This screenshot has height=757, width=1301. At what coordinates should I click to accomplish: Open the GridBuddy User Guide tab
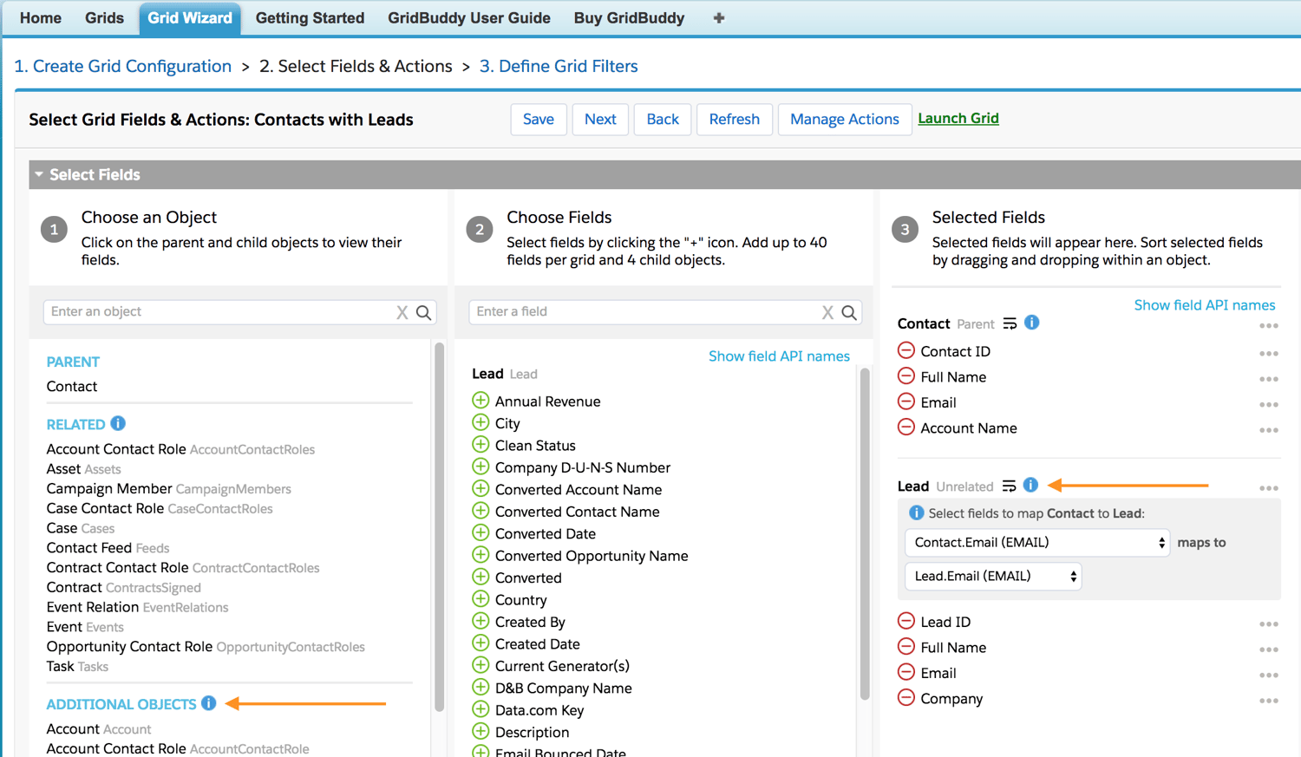tap(469, 18)
